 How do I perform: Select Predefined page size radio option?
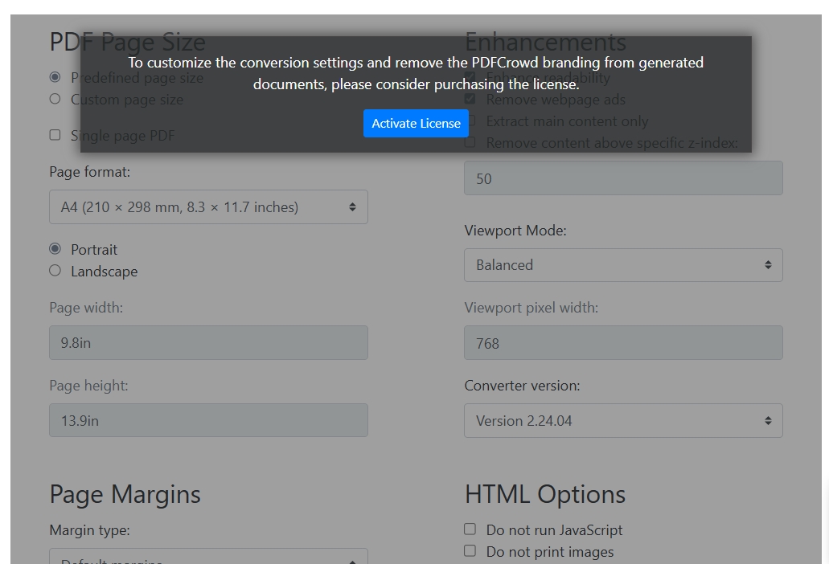tap(55, 77)
